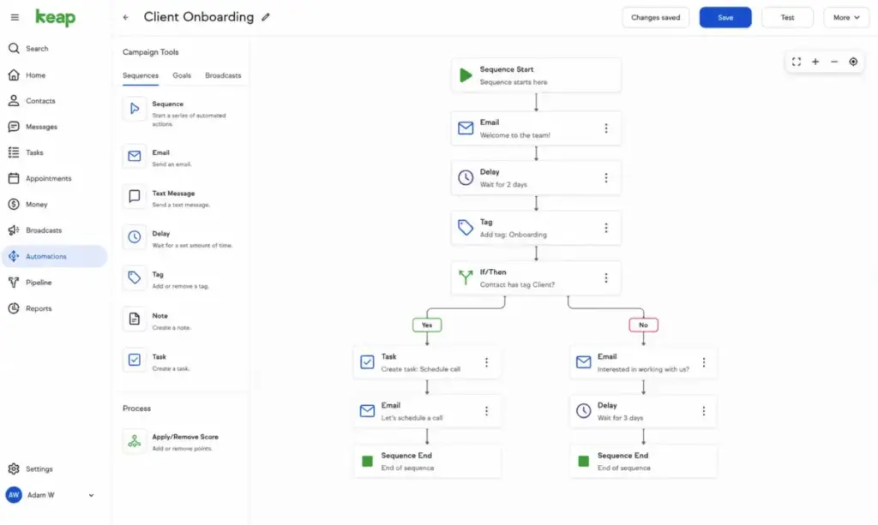
Task: Select the Sequence tool icon
Action: pyautogui.click(x=135, y=109)
